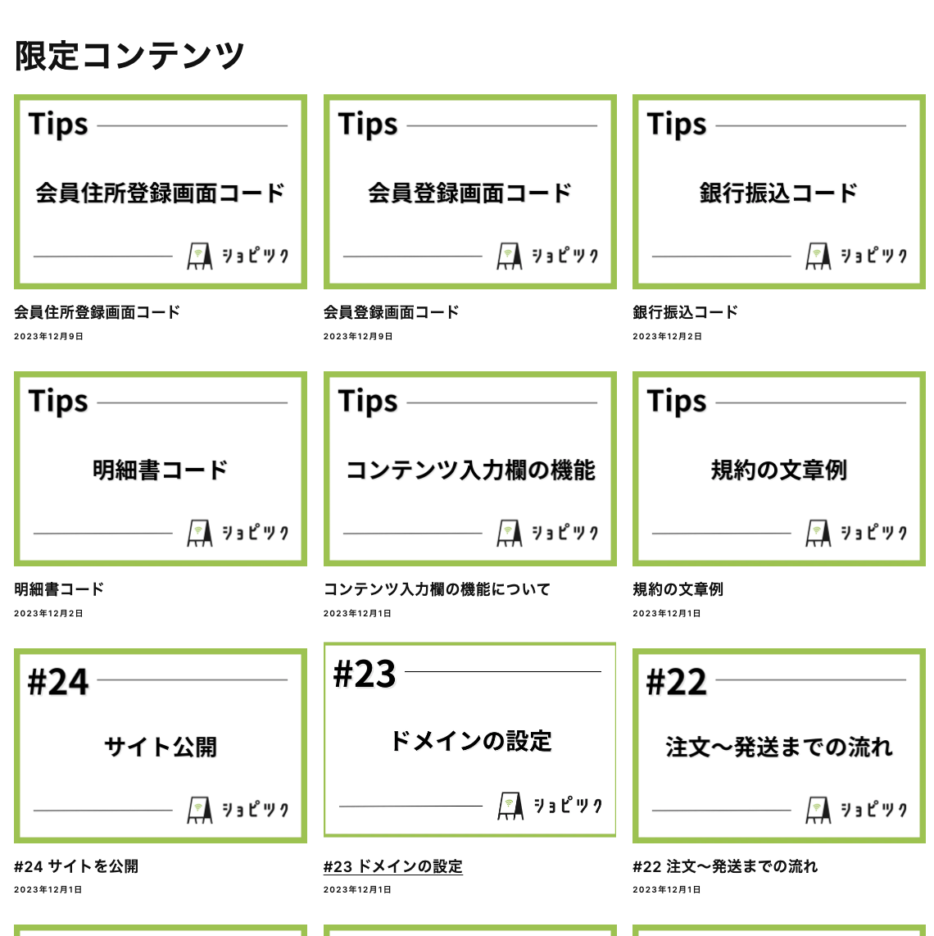
Task: Open コンテンツ入力欄の機能について title link
Action: click(x=437, y=589)
